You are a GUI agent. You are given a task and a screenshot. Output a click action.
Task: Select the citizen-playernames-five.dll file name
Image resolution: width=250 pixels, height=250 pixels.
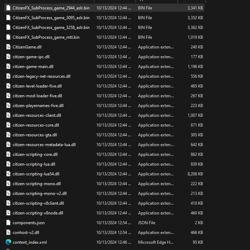pos(38,106)
